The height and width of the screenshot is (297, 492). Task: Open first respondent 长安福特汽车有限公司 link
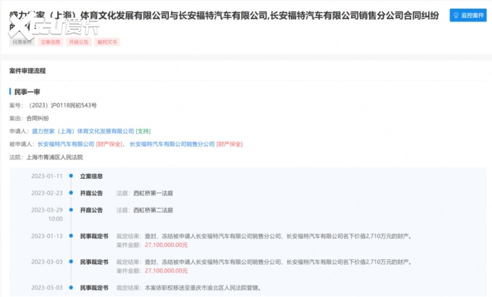[x=66, y=144]
